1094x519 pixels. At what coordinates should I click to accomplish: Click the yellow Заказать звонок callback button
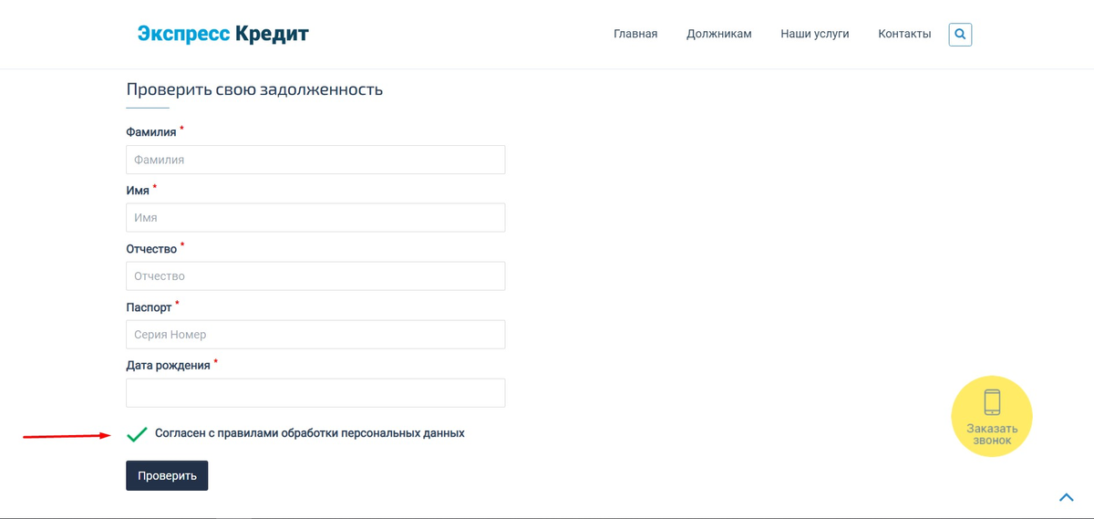point(991,417)
